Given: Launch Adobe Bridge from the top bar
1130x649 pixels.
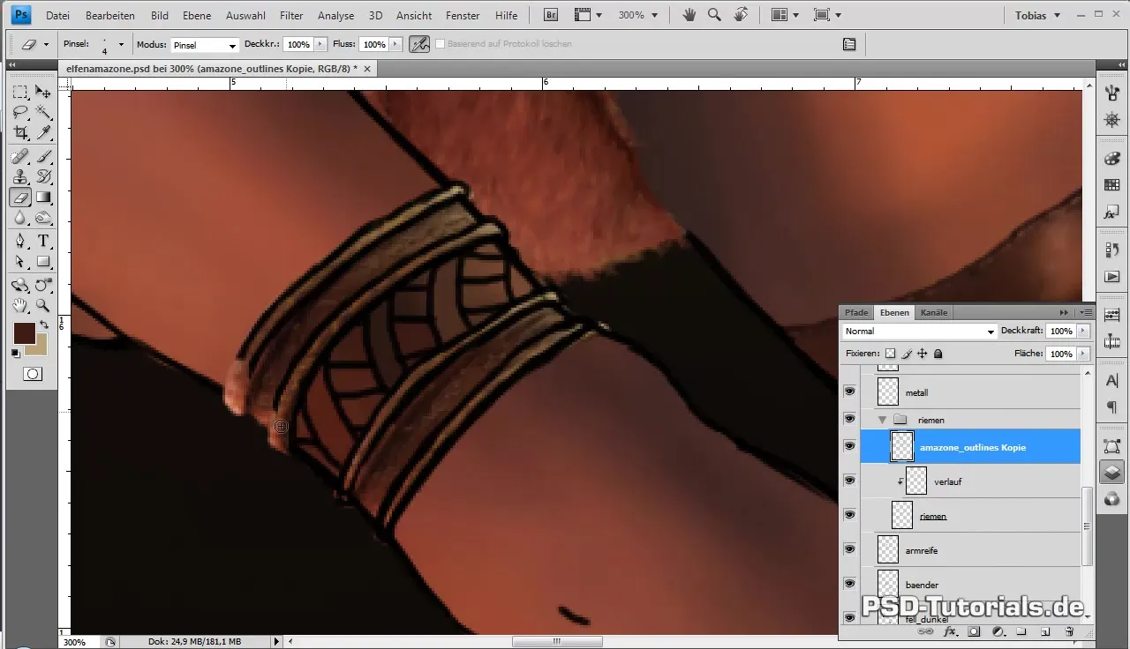Looking at the screenshot, I should click(x=551, y=15).
